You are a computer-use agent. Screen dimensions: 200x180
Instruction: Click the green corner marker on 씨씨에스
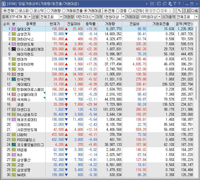[x=44, y=98]
